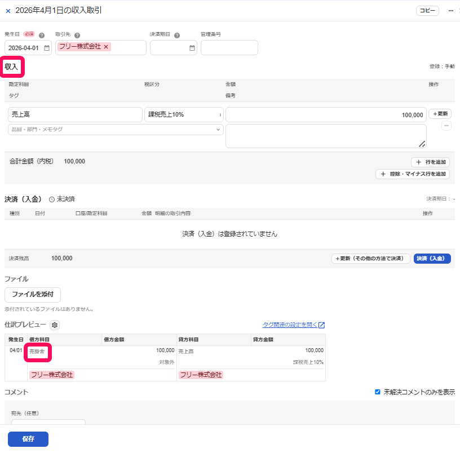460x453 pixels.
Task: Open calendar icon in 決済期日 field
Action: (x=192, y=48)
